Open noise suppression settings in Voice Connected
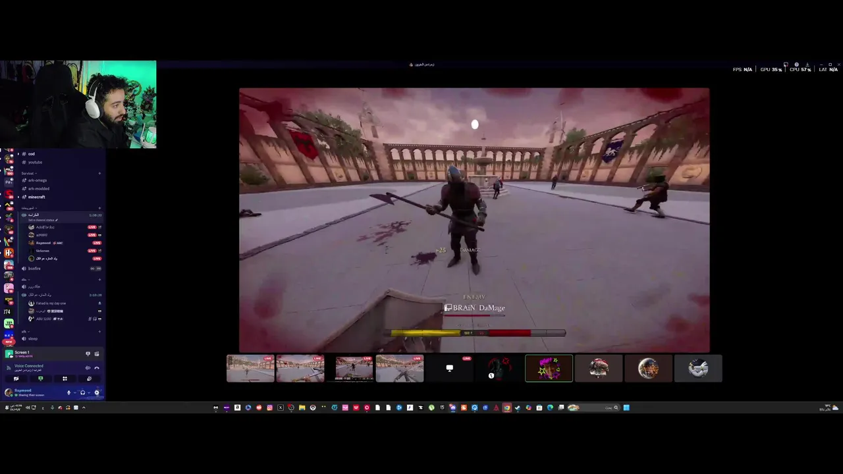The height and width of the screenshot is (474, 843). pyautogui.click(x=88, y=368)
